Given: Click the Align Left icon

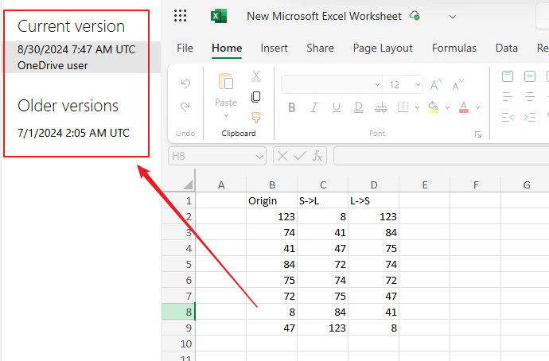Looking at the screenshot, I should tap(508, 96).
